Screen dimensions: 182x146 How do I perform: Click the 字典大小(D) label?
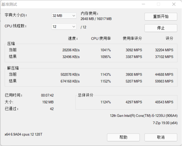tap(16, 15)
